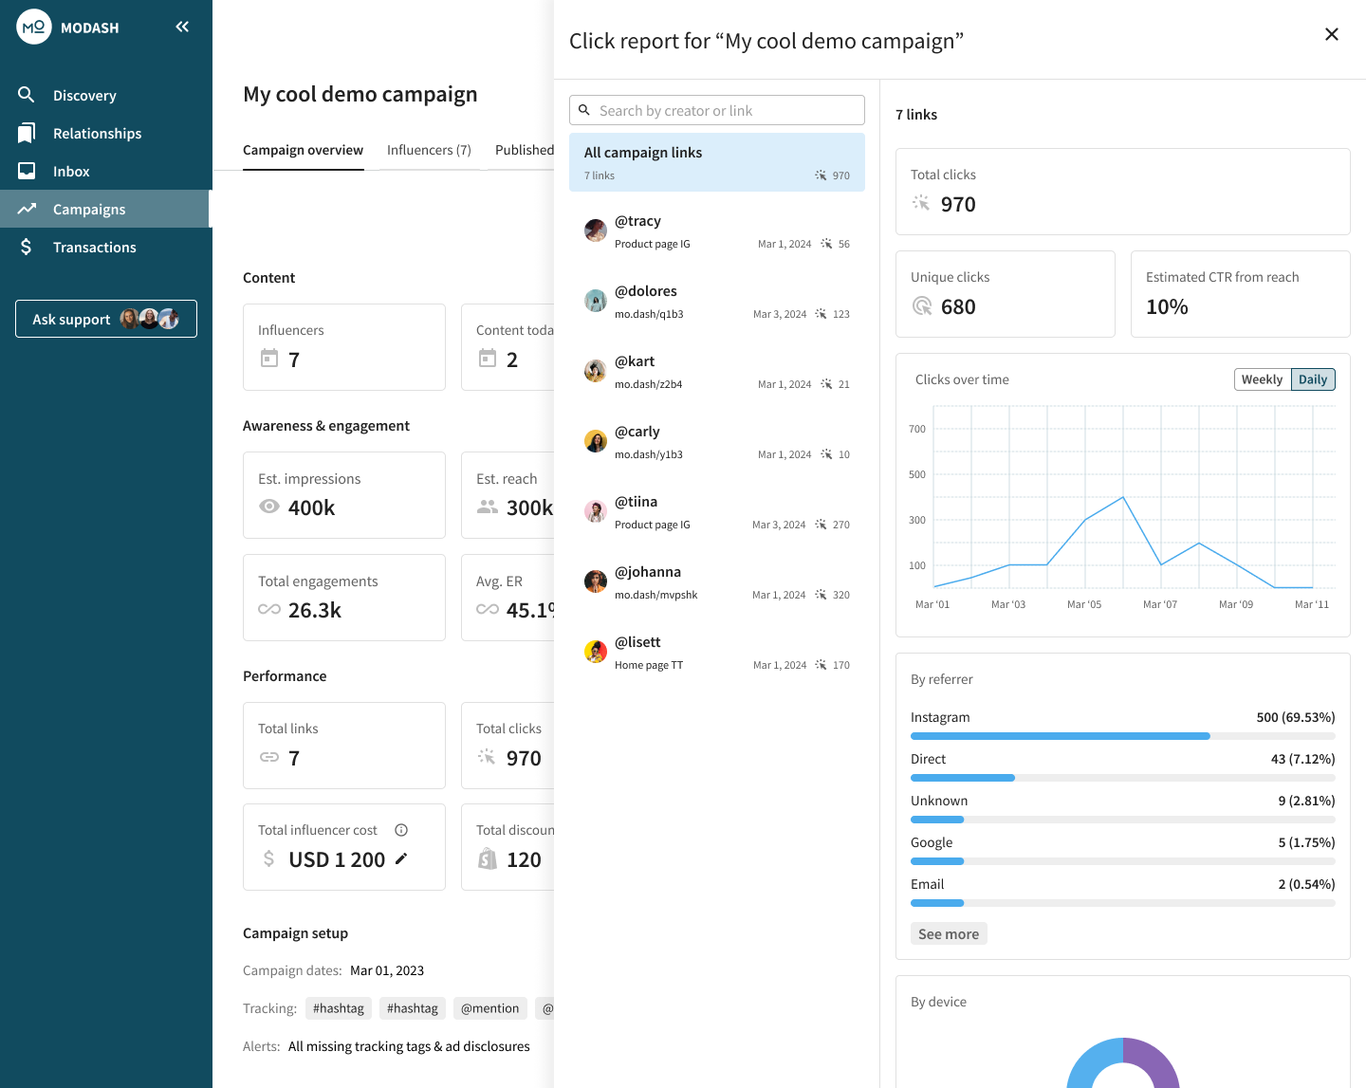Expand referrers with See more
The width and height of the screenshot is (1366, 1088).
tap(949, 933)
